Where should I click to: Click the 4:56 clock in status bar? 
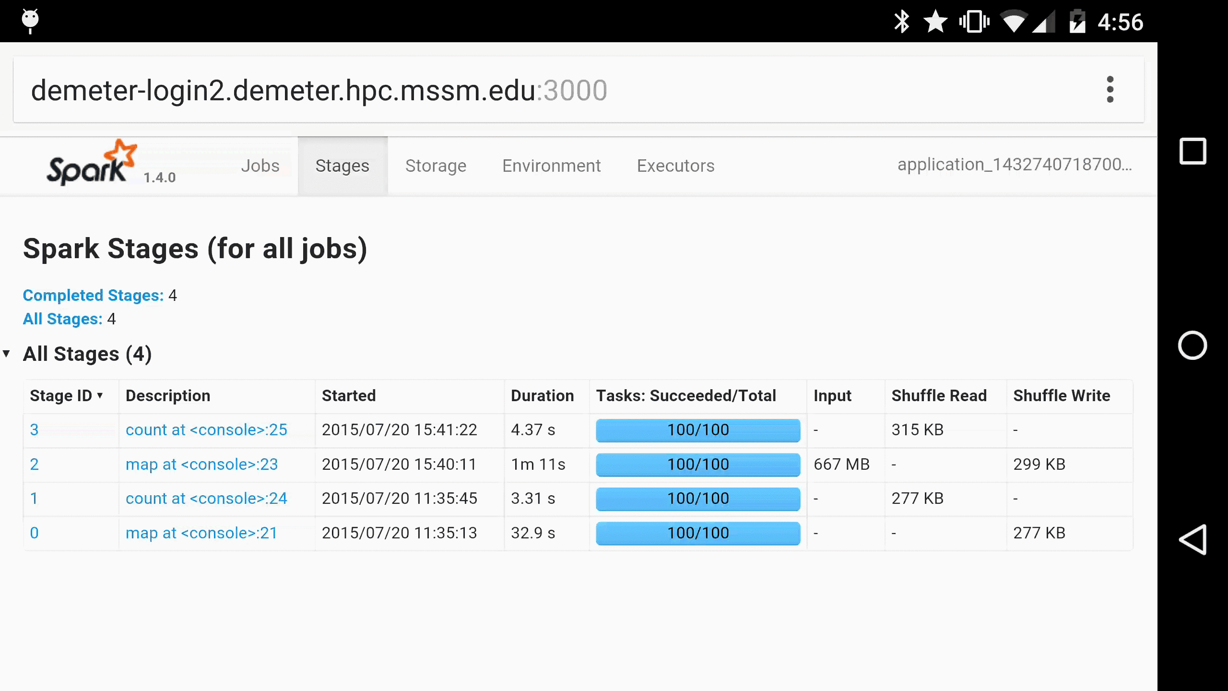(x=1121, y=22)
